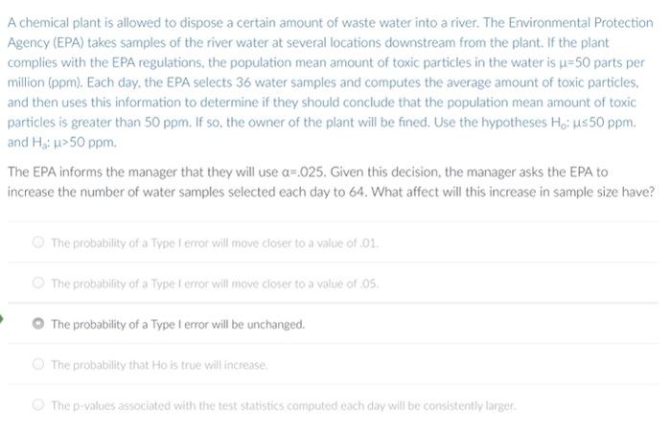671x435 pixels.
Task: Select radio button for Type I error .01 option
Action: (38, 242)
